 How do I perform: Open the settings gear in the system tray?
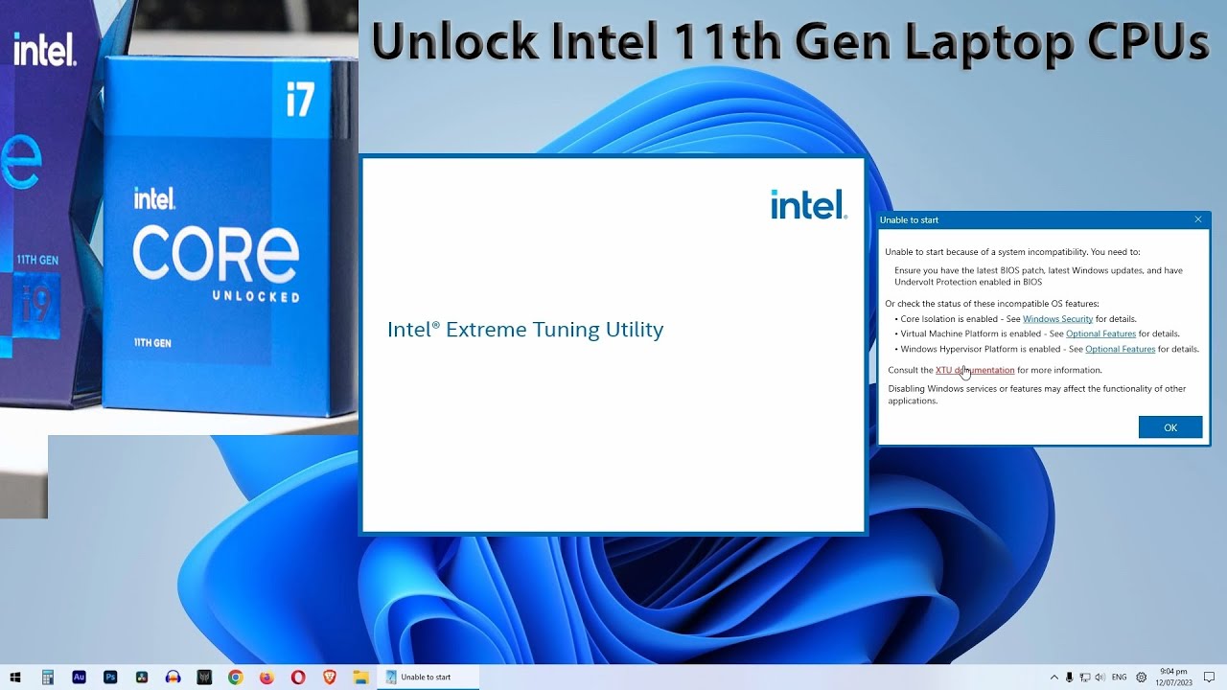point(1141,677)
